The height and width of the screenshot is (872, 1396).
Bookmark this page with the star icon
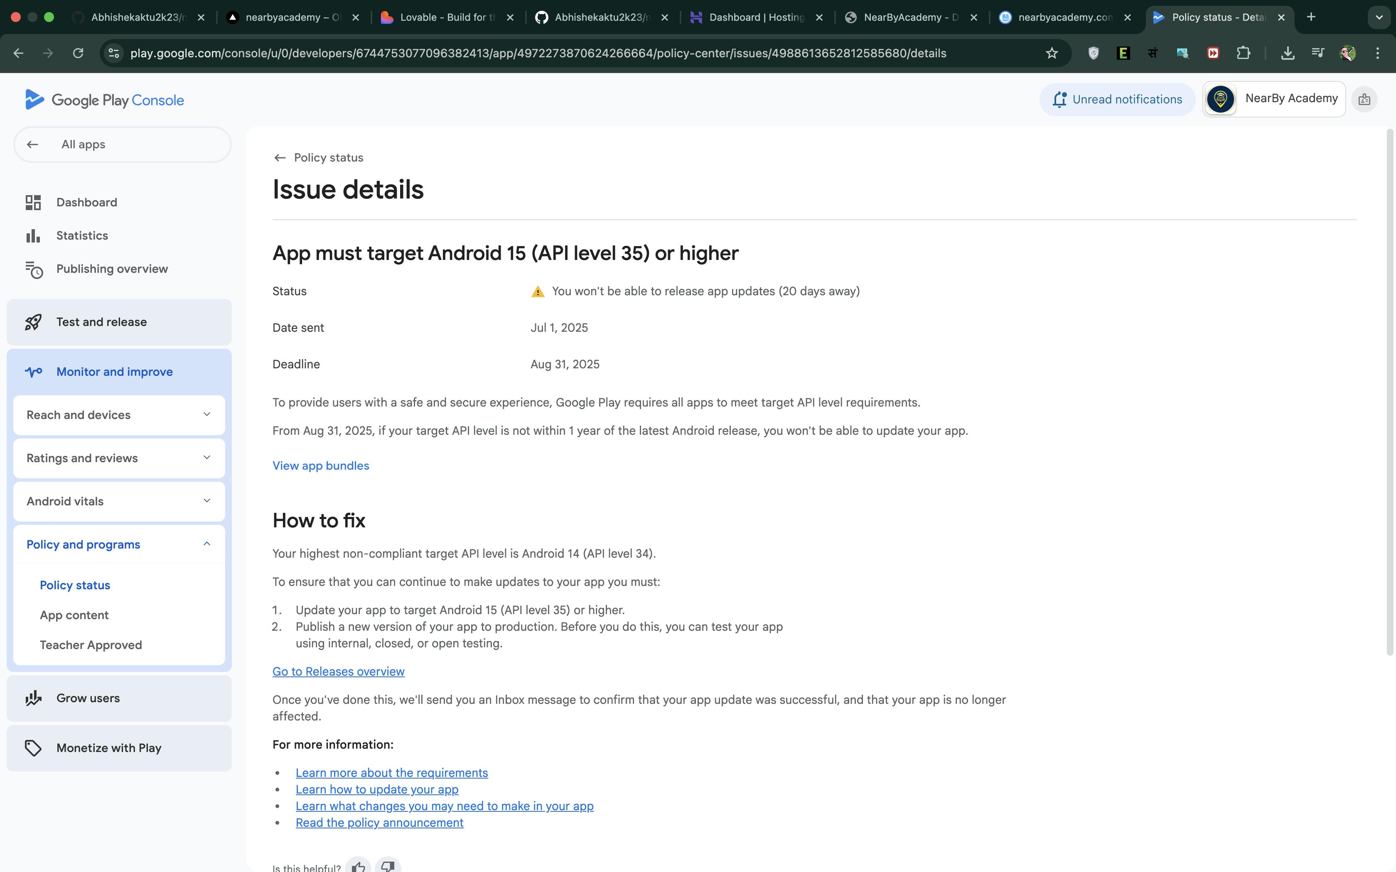click(x=1052, y=53)
